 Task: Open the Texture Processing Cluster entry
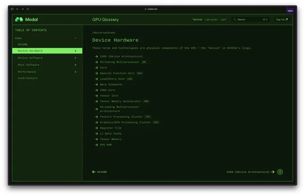click(x=121, y=117)
